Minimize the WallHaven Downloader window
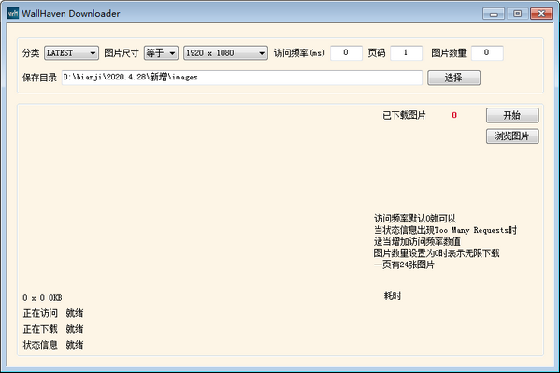The image size is (560, 373). pyautogui.click(x=494, y=14)
